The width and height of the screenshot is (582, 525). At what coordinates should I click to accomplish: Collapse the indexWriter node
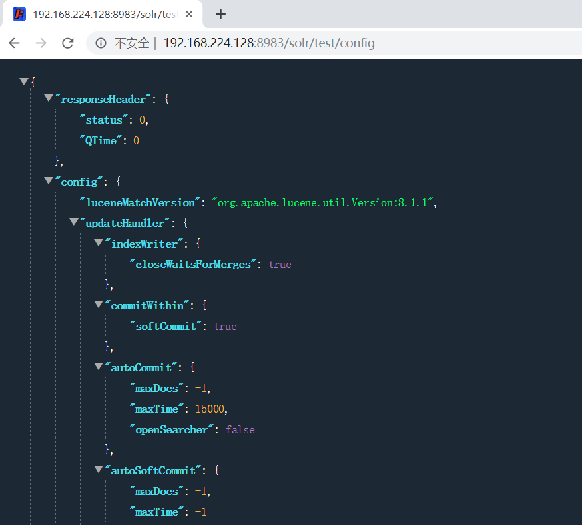pyautogui.click(x=99, y=242)
